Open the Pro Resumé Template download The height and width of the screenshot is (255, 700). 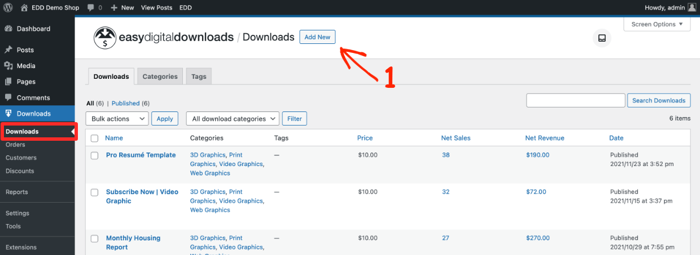(x=141, y=155)
